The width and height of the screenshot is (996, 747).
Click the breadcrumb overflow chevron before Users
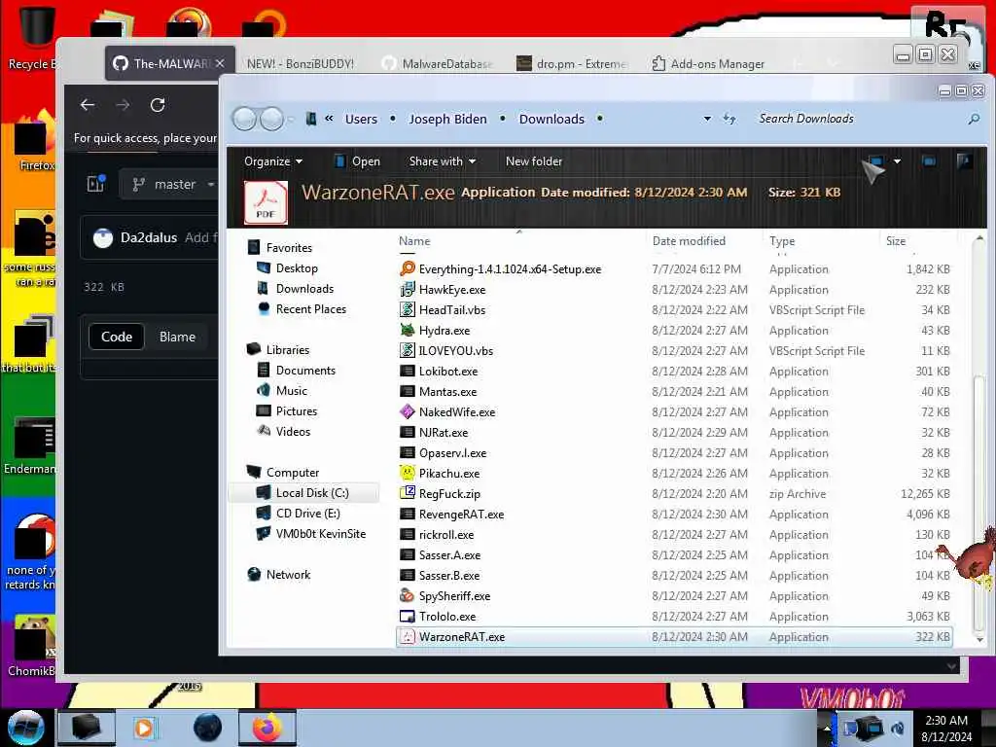(x=329, y=119)
